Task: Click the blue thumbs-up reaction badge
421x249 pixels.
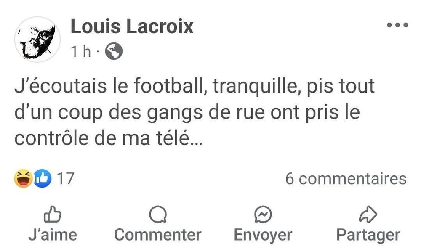Action: coord(42,178)
